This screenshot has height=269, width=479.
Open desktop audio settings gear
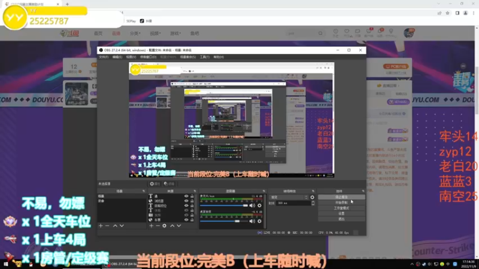point(259,221)
